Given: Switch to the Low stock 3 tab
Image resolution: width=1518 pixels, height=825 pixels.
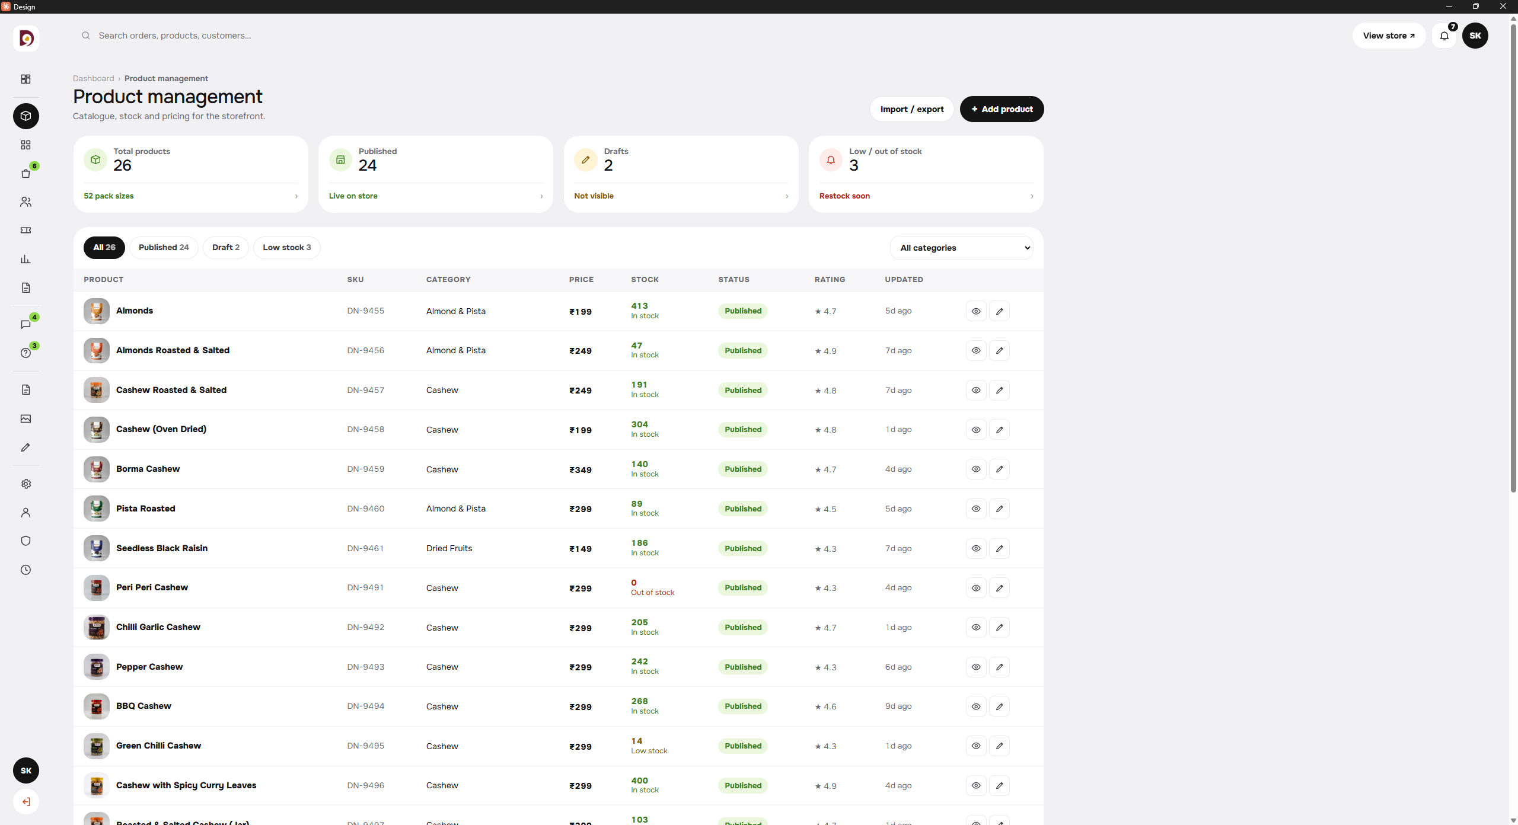Looking at the screenshot, I should click(x=287, y=247).
